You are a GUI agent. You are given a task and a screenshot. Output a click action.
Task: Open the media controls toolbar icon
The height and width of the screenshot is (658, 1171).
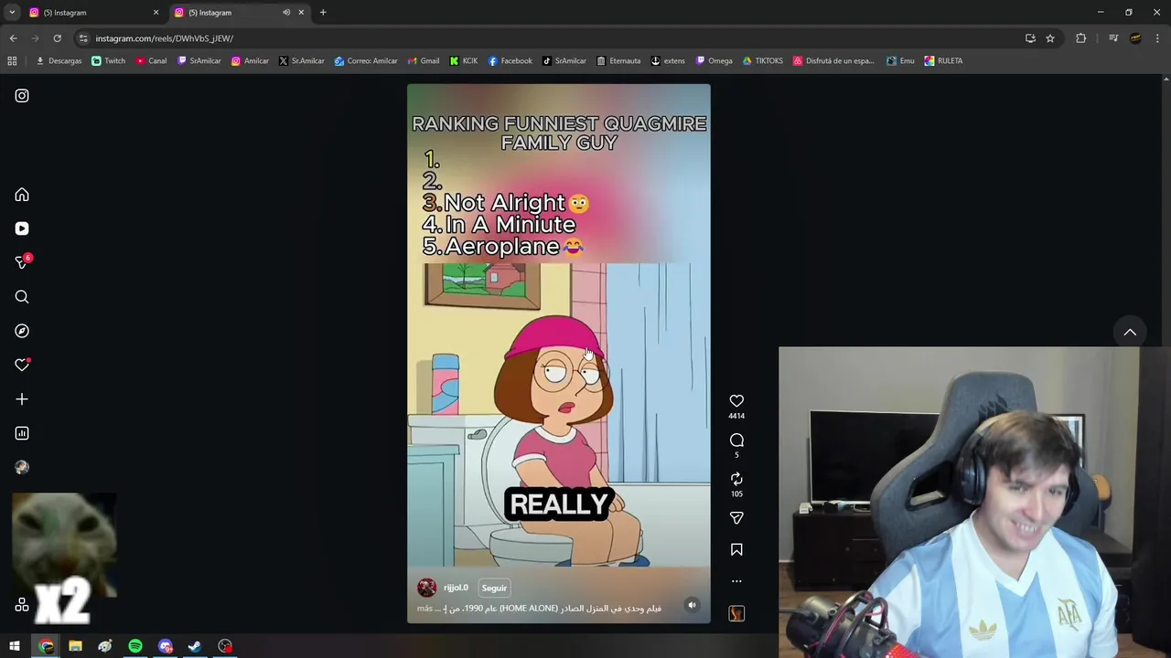coord(1113,38)
